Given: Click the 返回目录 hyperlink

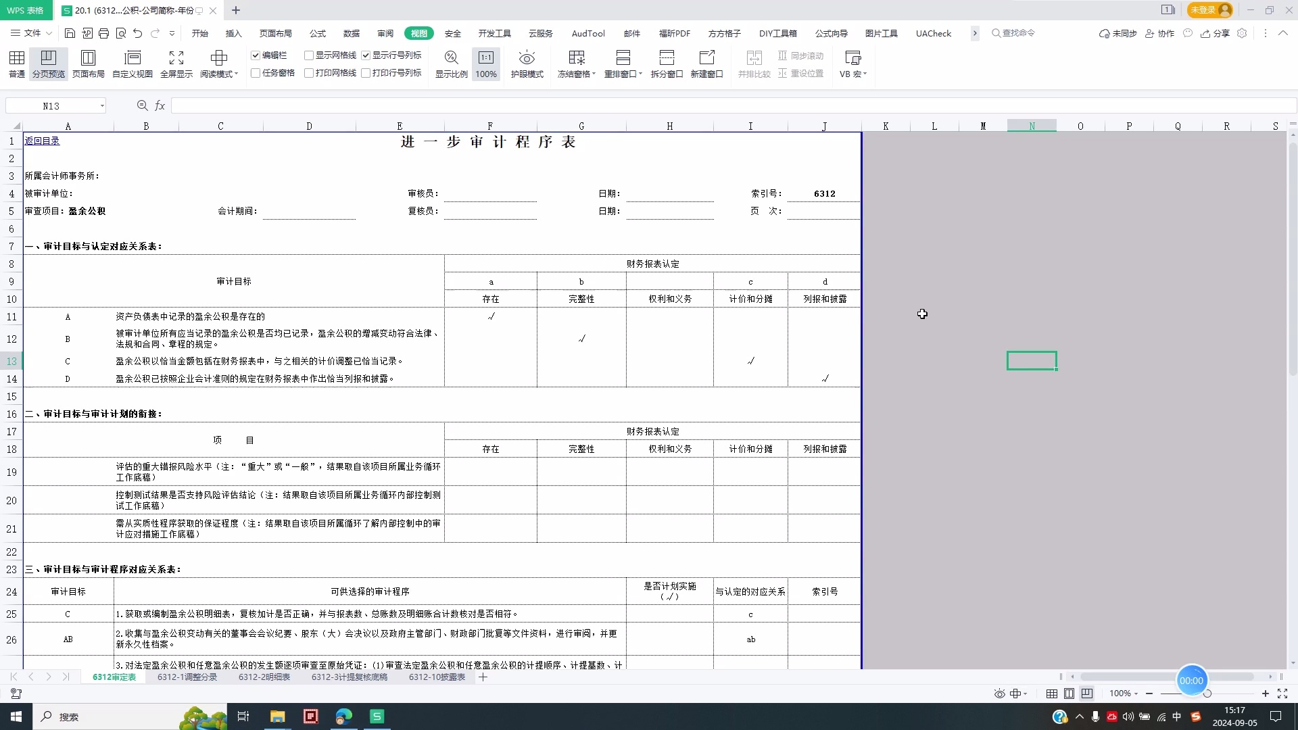Looking at the screenshot, I should [42, 141].
